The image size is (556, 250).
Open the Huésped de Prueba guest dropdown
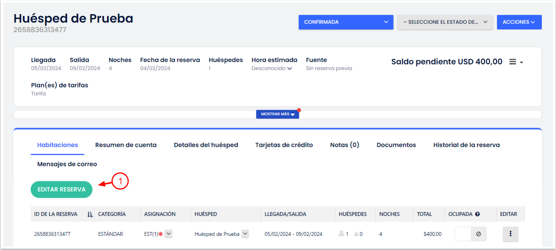244,234
